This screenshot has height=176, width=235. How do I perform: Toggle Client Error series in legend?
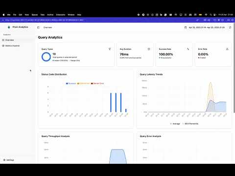coord(83,84)
